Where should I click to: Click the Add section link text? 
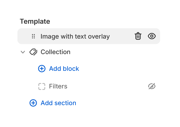tap(58, 103)
